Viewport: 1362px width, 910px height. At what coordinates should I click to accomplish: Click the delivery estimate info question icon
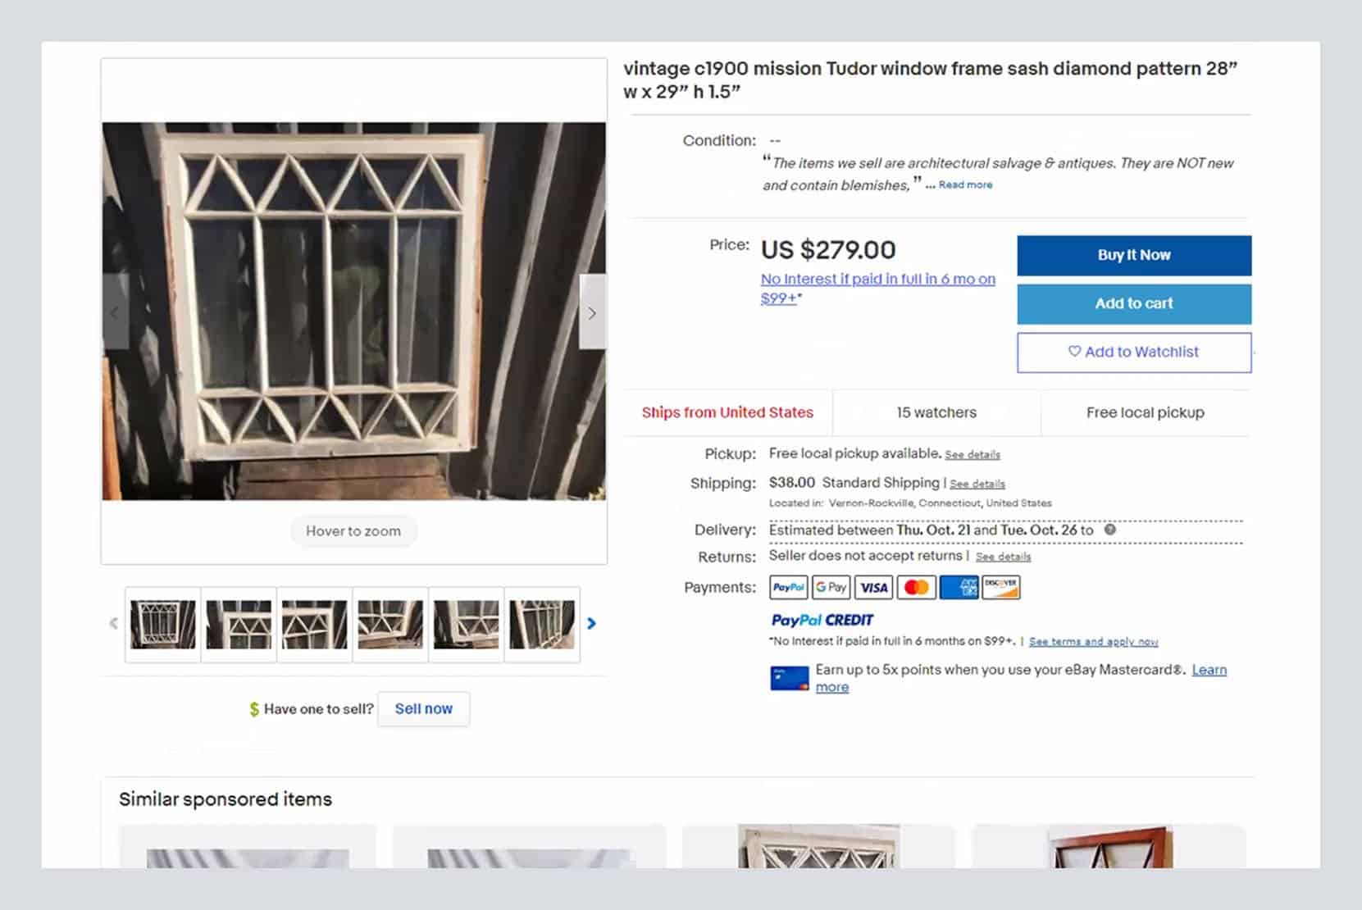(1109, 530)
